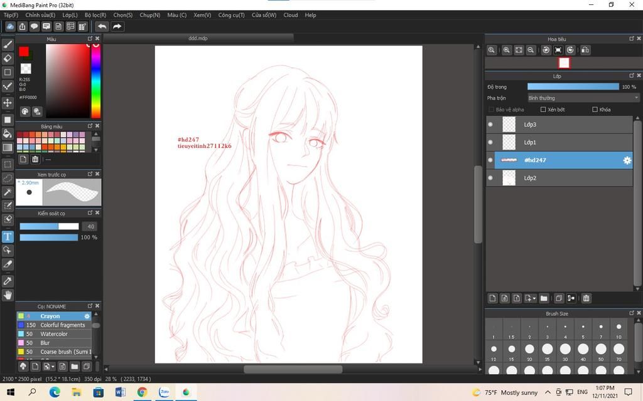Open Crayon brush settings gear
643x401 pixels.
click(x=87, y=316)
